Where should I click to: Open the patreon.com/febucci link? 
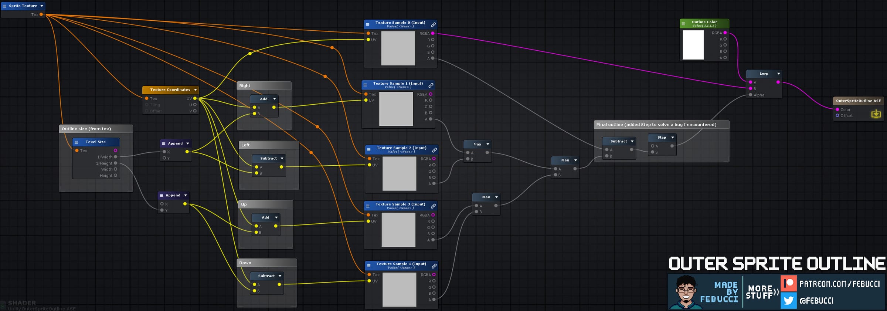click(839, 284)
